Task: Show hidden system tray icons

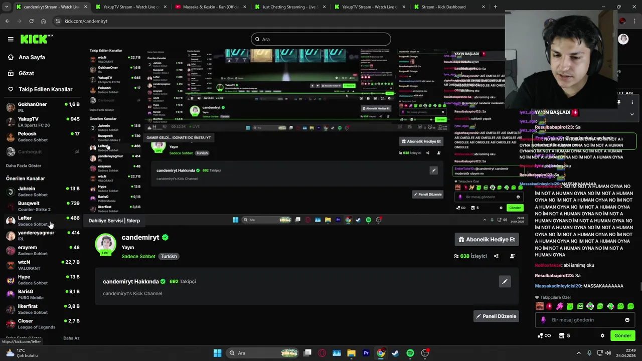Action: [578, 353]
